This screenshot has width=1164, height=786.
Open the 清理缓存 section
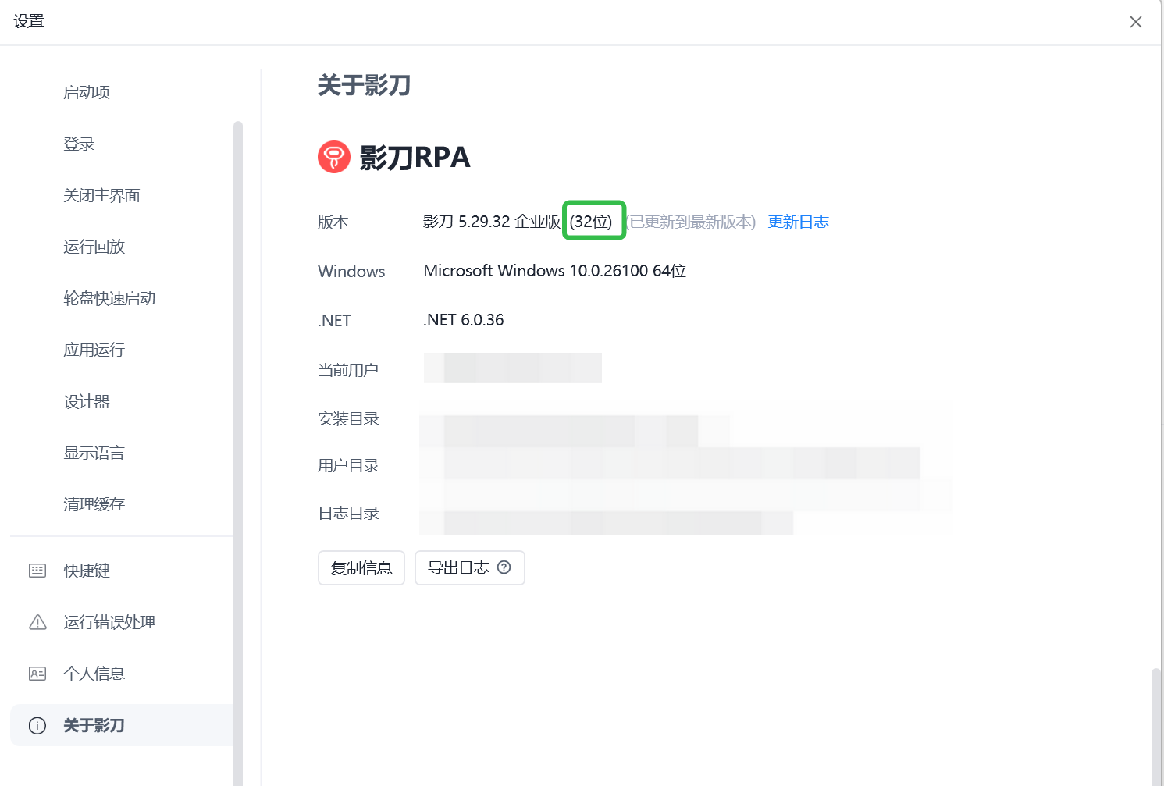pyautogui.click(x=94, y=504)
